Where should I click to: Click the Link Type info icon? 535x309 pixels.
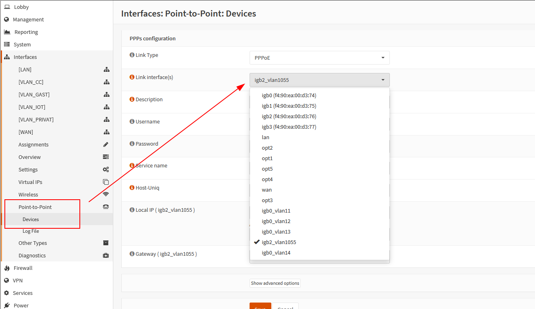pyautogui.click(x=132, y=55)
